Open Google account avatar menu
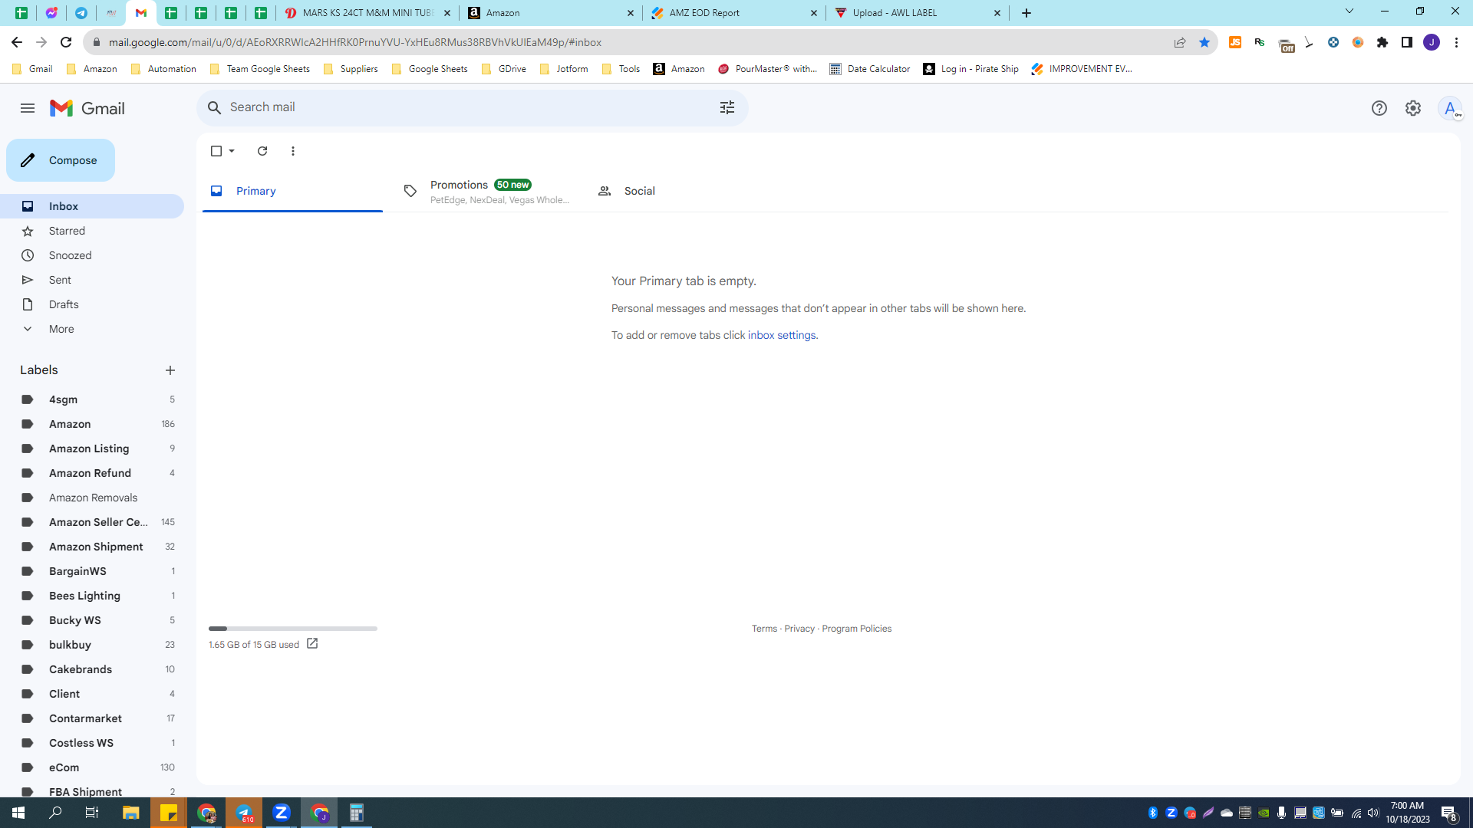 coord(1450,108)
